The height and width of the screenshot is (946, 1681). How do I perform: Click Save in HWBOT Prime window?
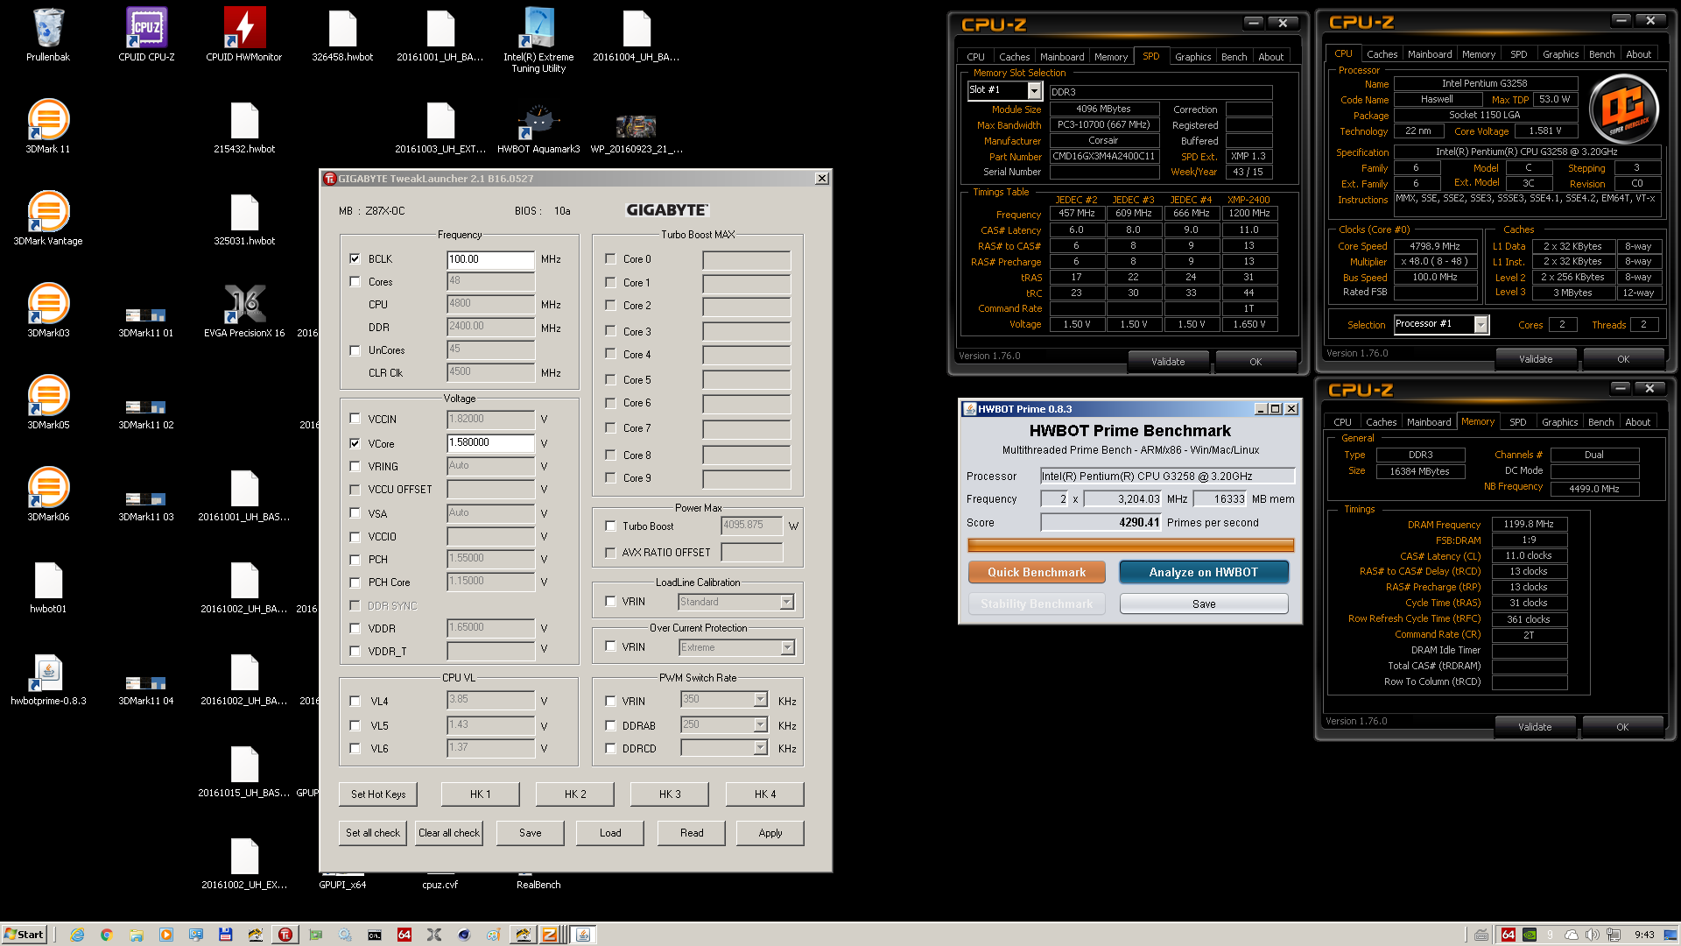point(1203,604)
